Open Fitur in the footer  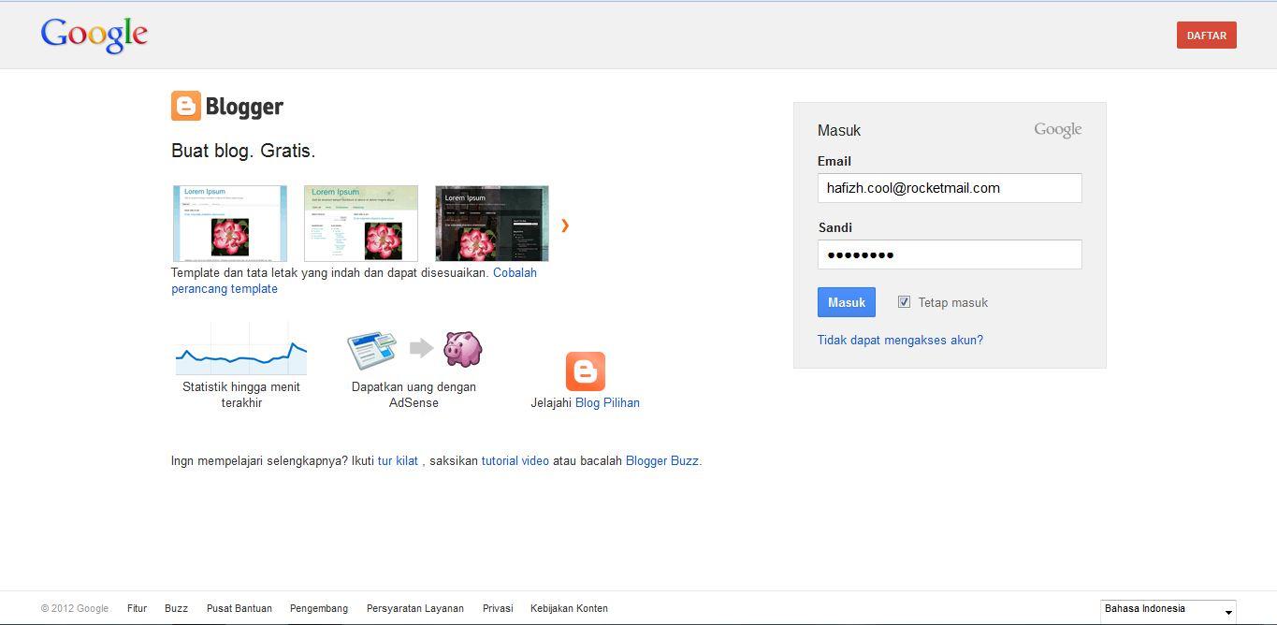(x=138, y=608)
